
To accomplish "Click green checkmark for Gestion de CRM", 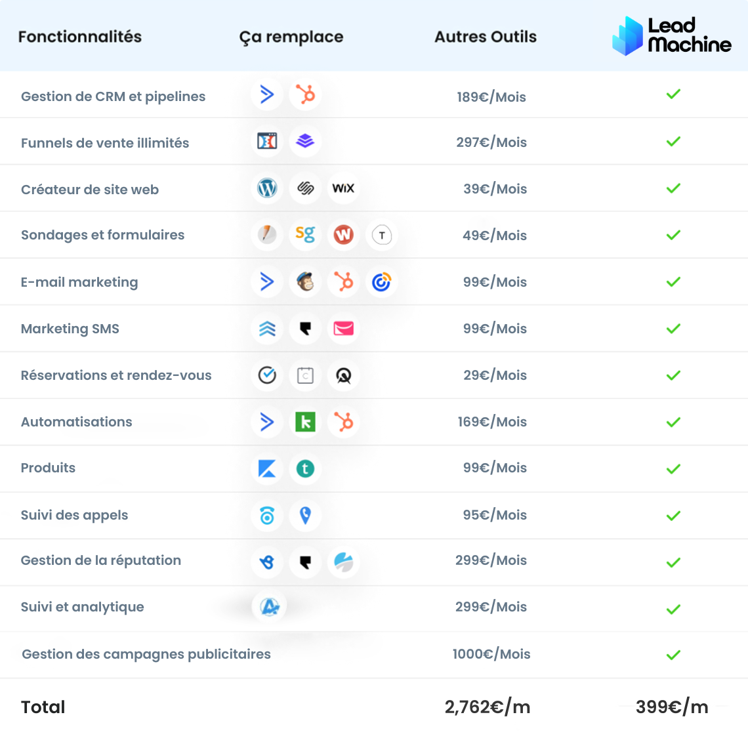I will [x=673, y=94].
